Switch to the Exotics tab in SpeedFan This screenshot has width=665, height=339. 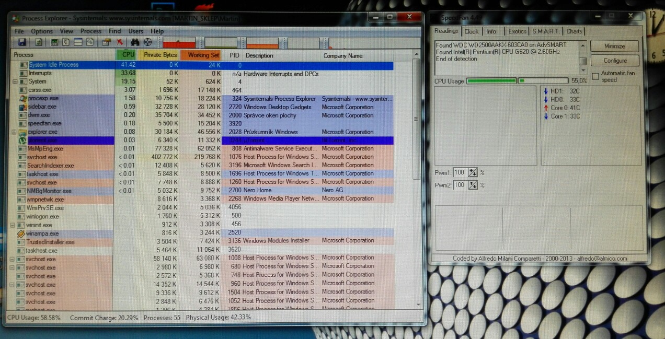pos(518,31)
